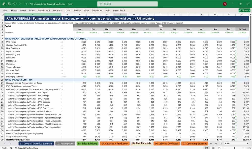
Task: Open the Developer ribbon tab
Action: point(97,10)
